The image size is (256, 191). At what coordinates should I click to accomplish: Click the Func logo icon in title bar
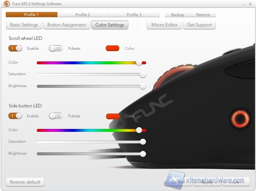pos(6,4)
